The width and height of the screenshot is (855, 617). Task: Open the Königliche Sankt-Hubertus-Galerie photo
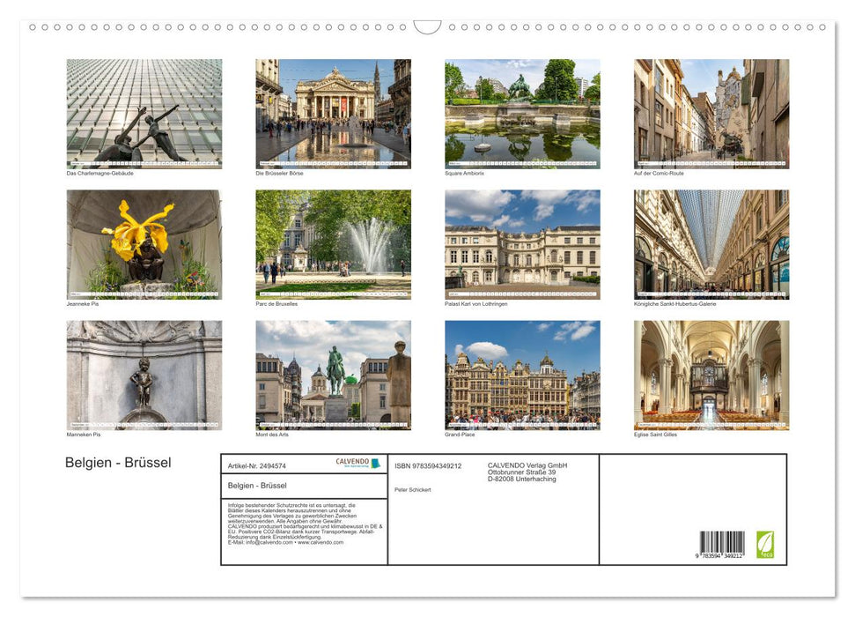(x=711, y=244)
